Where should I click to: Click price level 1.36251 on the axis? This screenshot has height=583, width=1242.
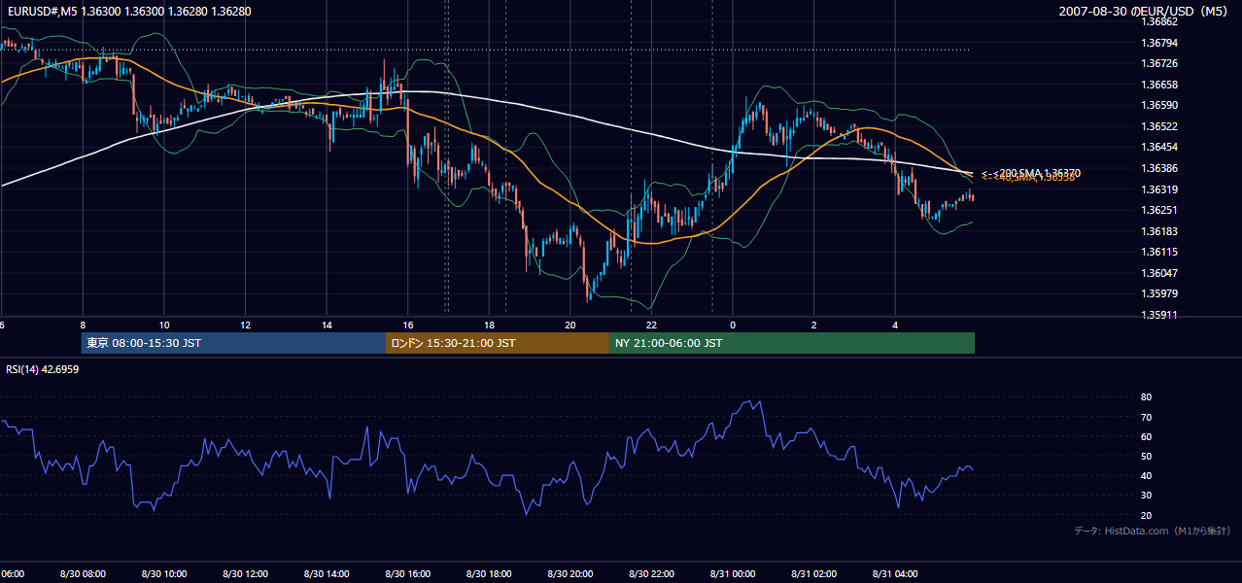1158,210
